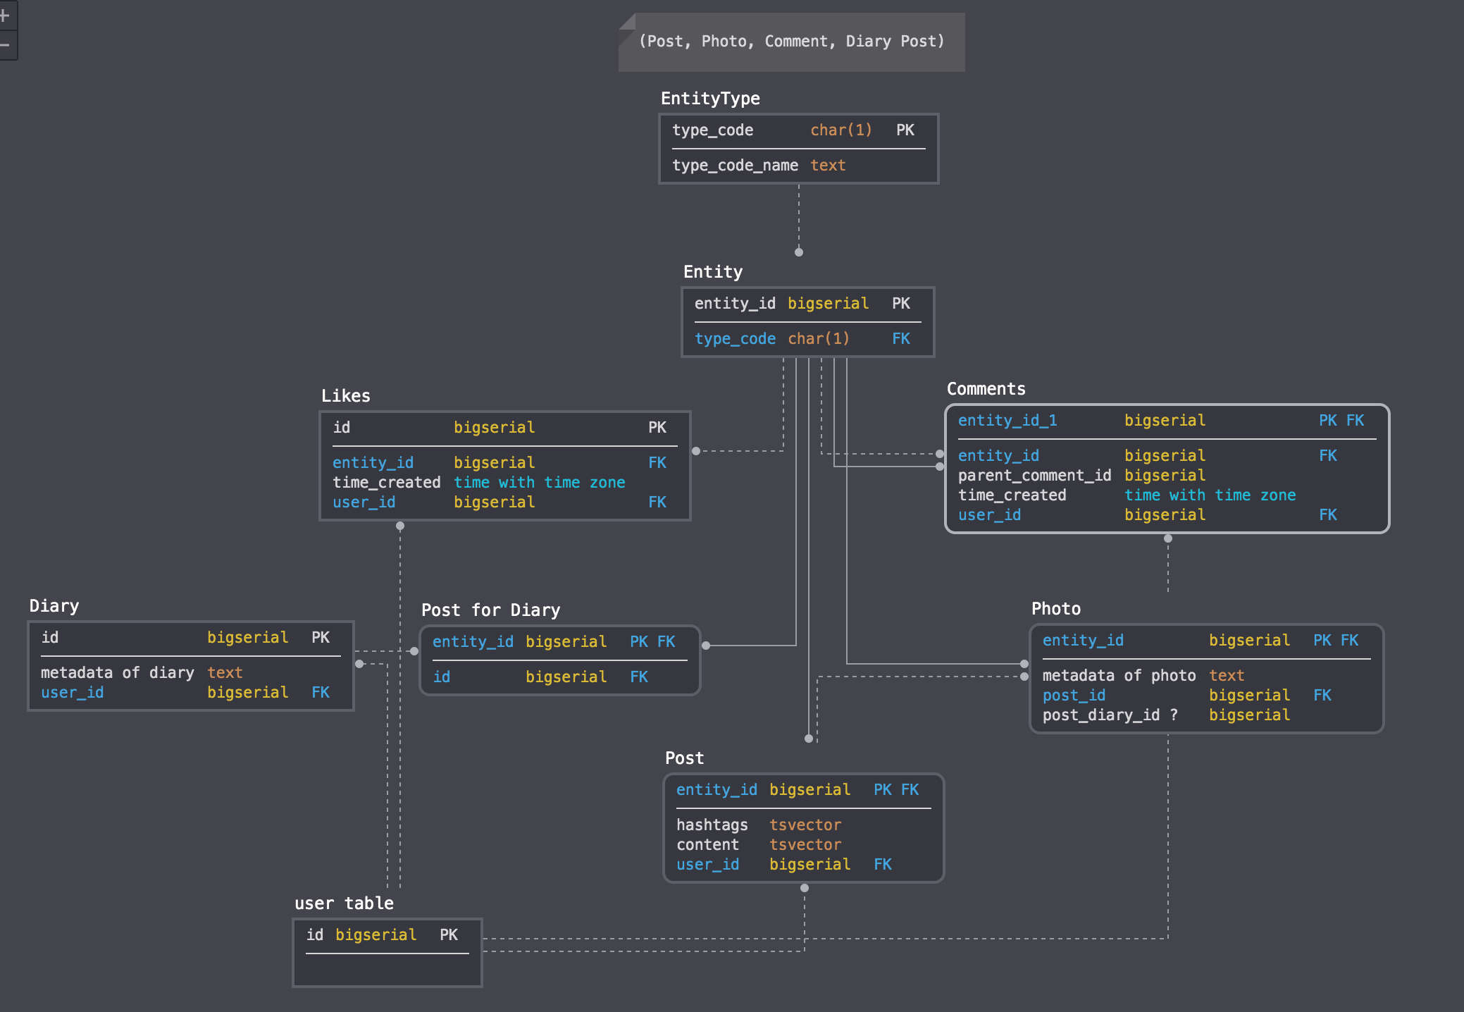Screen dimensions: 1464x1012
Task: Select the EntityType table title
Action: [x=710, y=99]
